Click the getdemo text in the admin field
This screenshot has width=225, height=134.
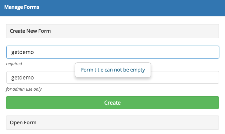[x=22, y=78]
